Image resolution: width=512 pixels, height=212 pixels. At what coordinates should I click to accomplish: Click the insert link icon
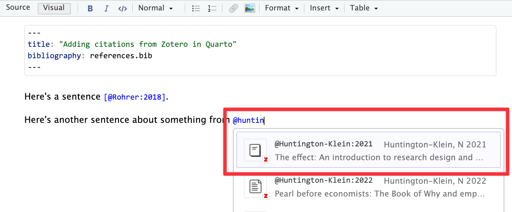233,8
